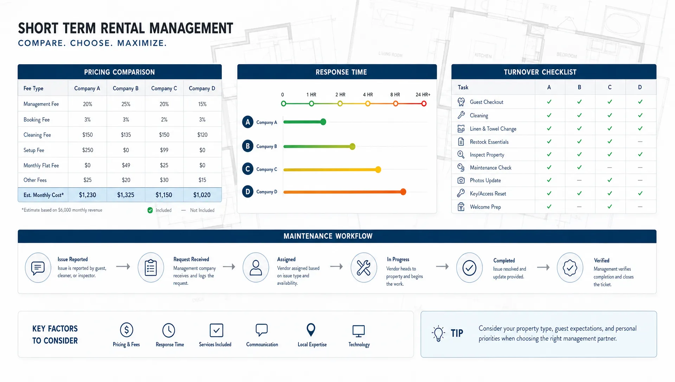Screen dimensions: 675x382
Task: Click Company D's dash for Restock Essentials
Action: click(640, 142)
